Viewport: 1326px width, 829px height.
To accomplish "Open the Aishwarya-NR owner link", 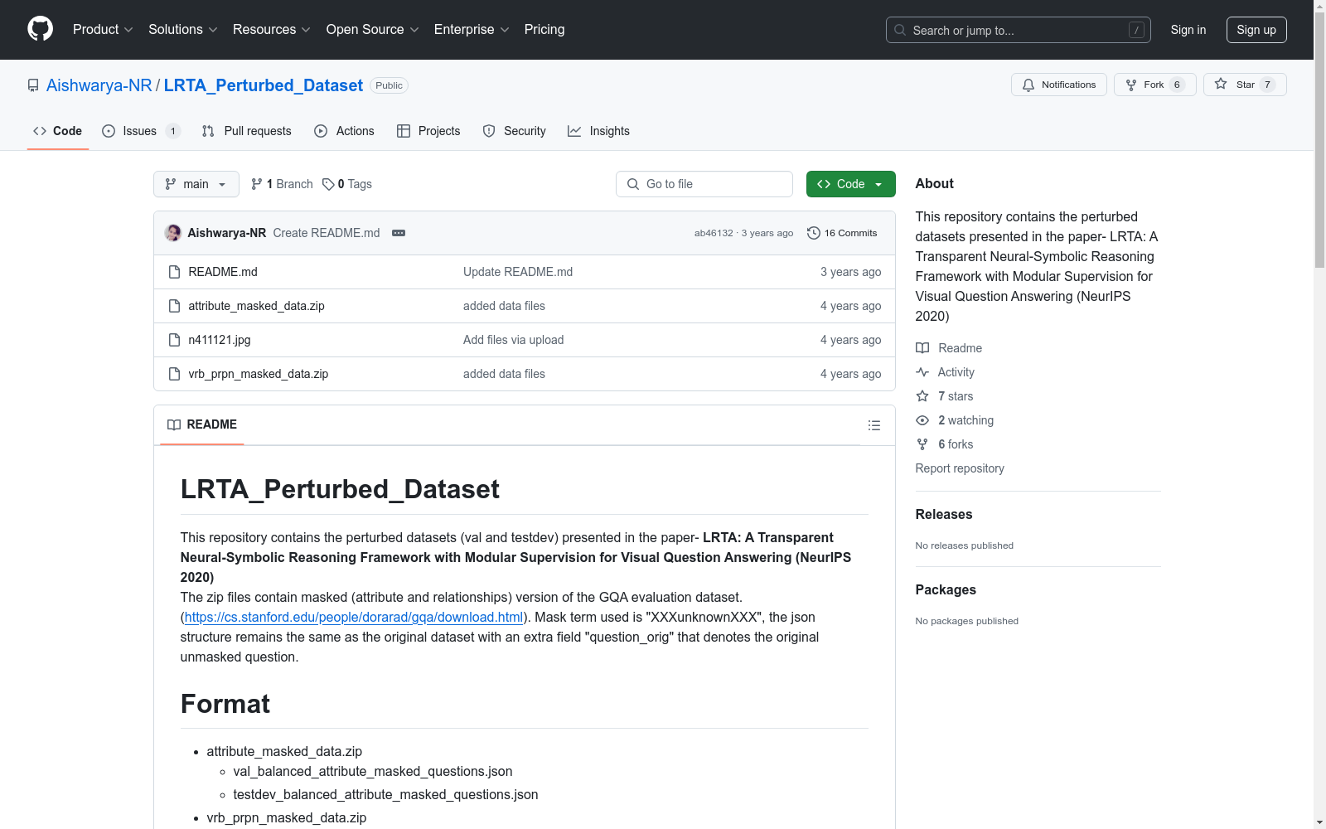I will point(99,85).
